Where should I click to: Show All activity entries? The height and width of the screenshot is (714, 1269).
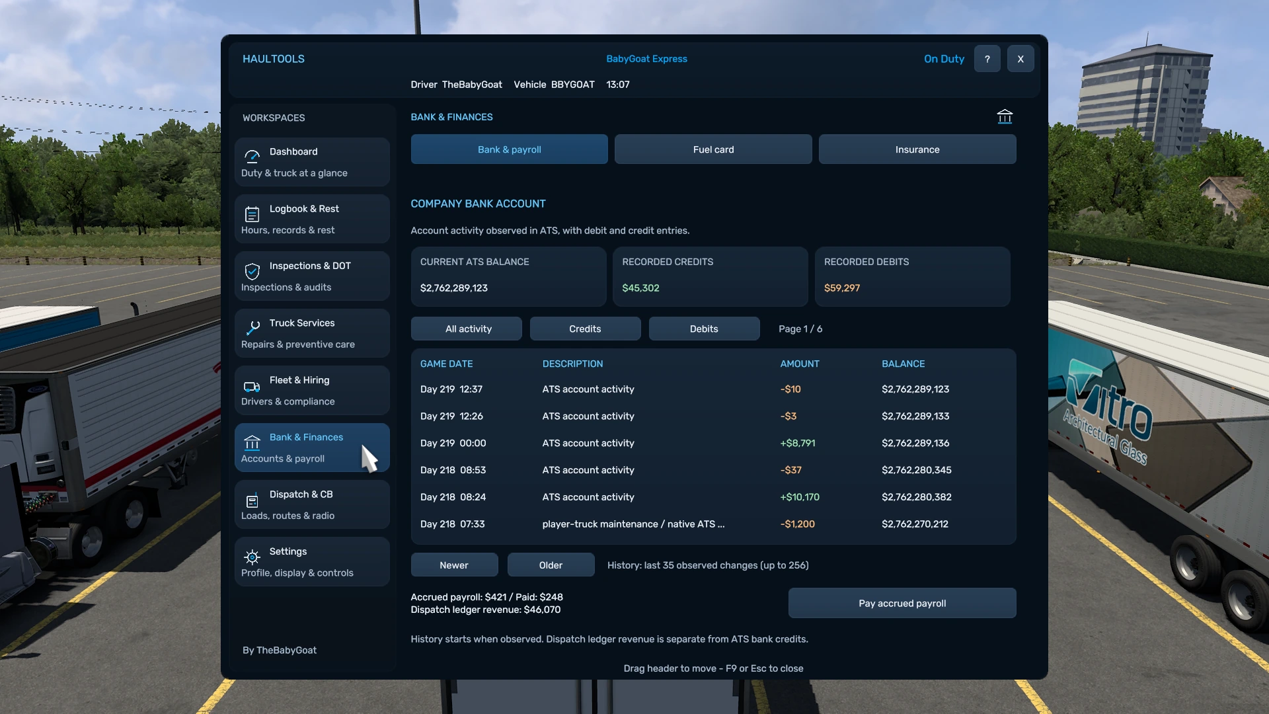coord(467,329)
